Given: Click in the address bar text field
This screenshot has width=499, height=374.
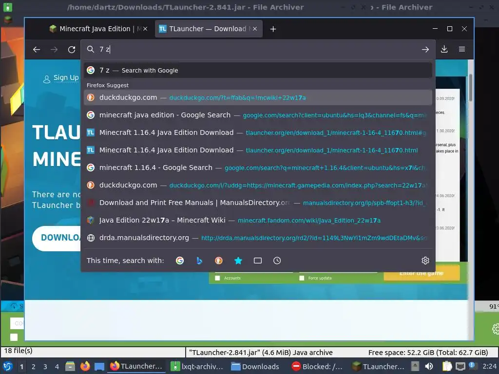Looking at the screenshot, I should point(258,49).
